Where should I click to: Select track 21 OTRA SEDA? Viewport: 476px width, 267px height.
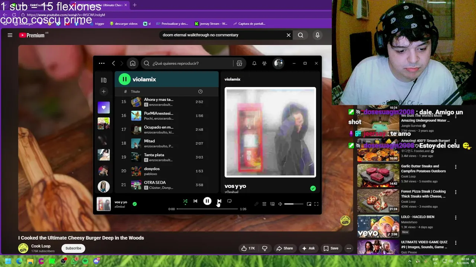(x=167, y=185)
